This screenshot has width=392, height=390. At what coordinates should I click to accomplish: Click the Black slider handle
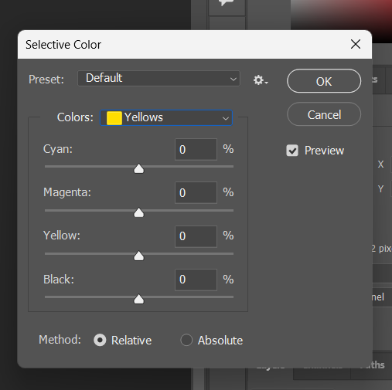[138, 299]
